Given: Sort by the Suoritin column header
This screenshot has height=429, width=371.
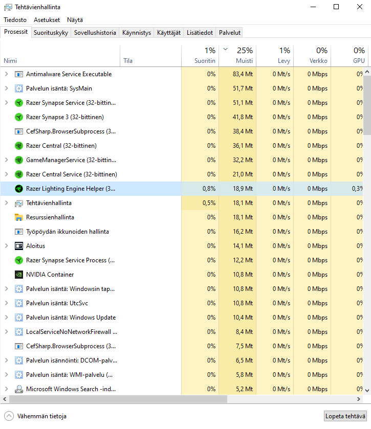Looking at the screenshot, I should 200,56.
